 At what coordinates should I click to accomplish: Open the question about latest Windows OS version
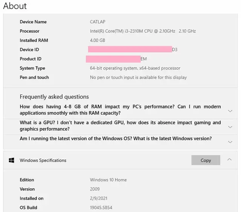(116, 139)
